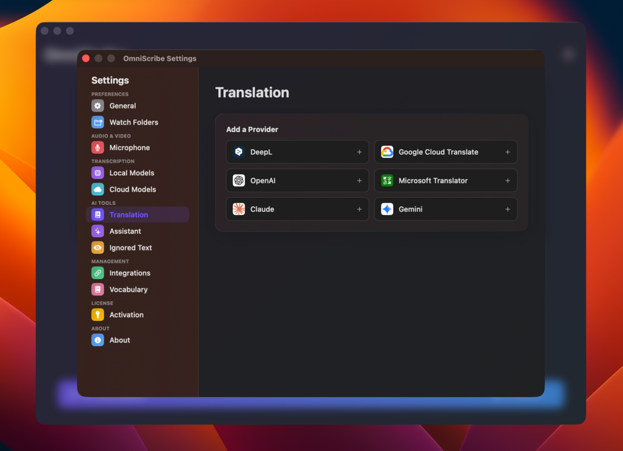
Task: Click the blue About info icon
Action: pos(98,340)
